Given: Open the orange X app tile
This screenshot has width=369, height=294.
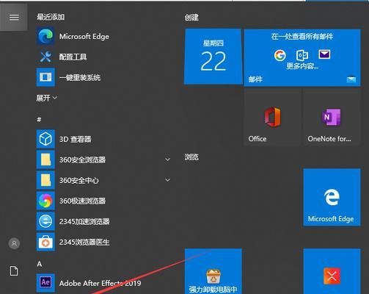Looking at the screenshot, I should click(x=332, y=271).
